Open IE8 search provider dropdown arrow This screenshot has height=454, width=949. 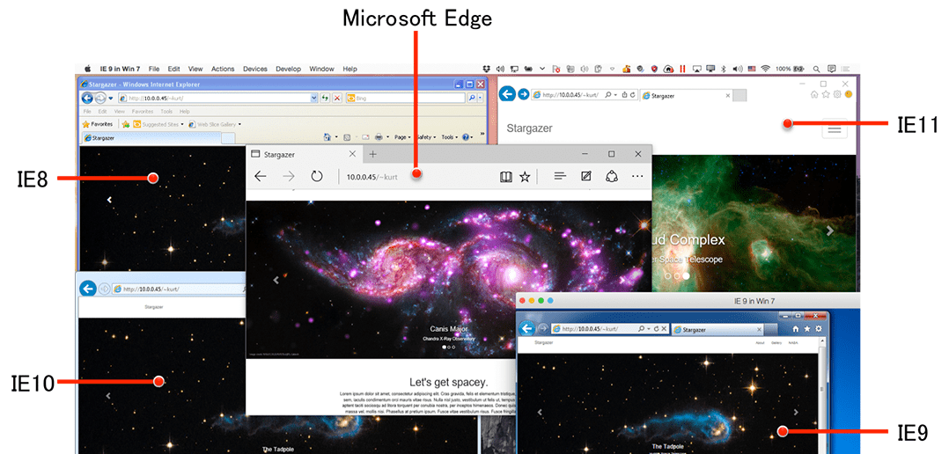tap(481, 98)
